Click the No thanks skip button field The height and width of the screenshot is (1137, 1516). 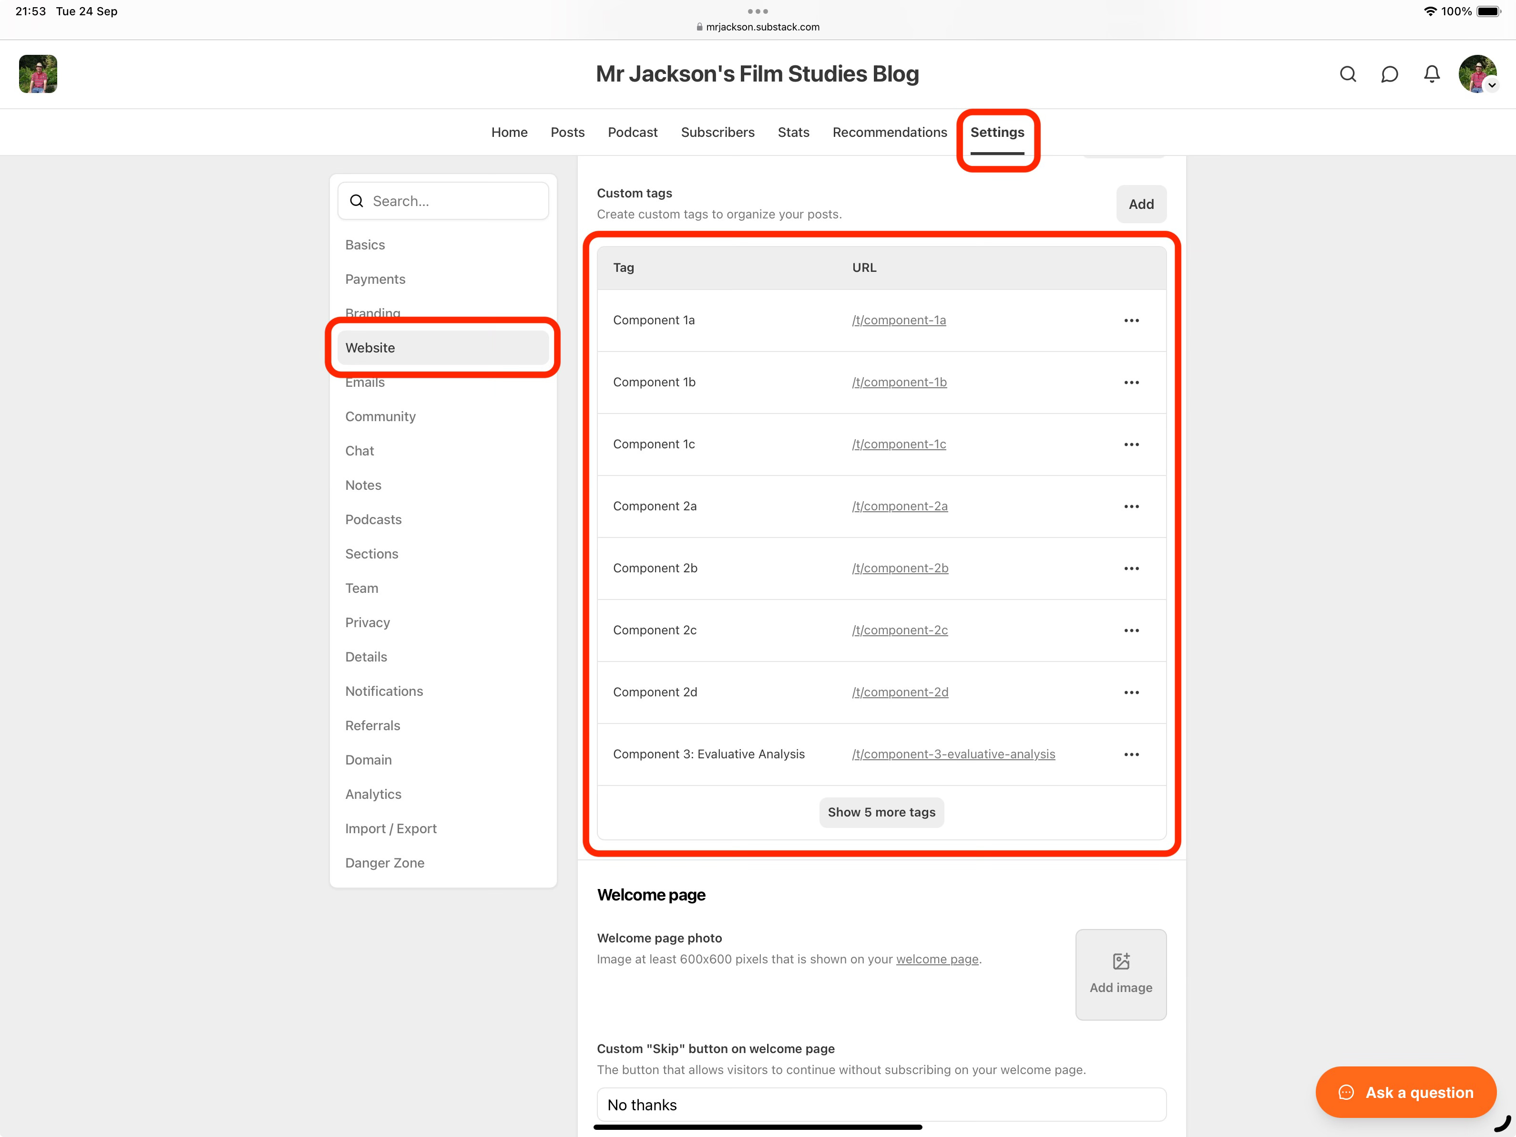pyautogui.click(x=881, y=1105)
